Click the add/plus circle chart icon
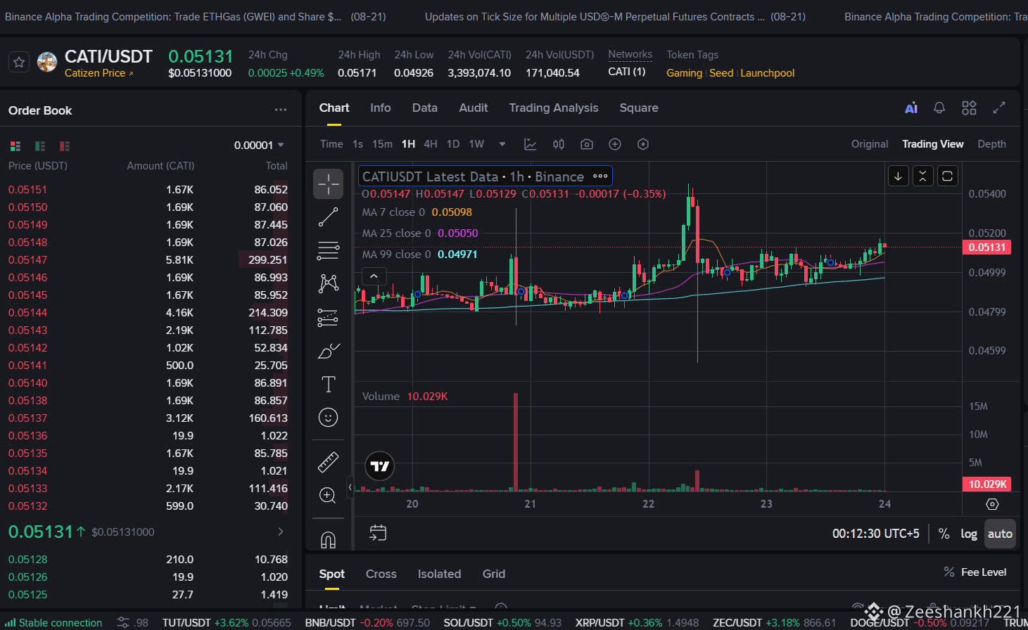This screenshot has width=1028, height=630. click(x=615, y=144)
